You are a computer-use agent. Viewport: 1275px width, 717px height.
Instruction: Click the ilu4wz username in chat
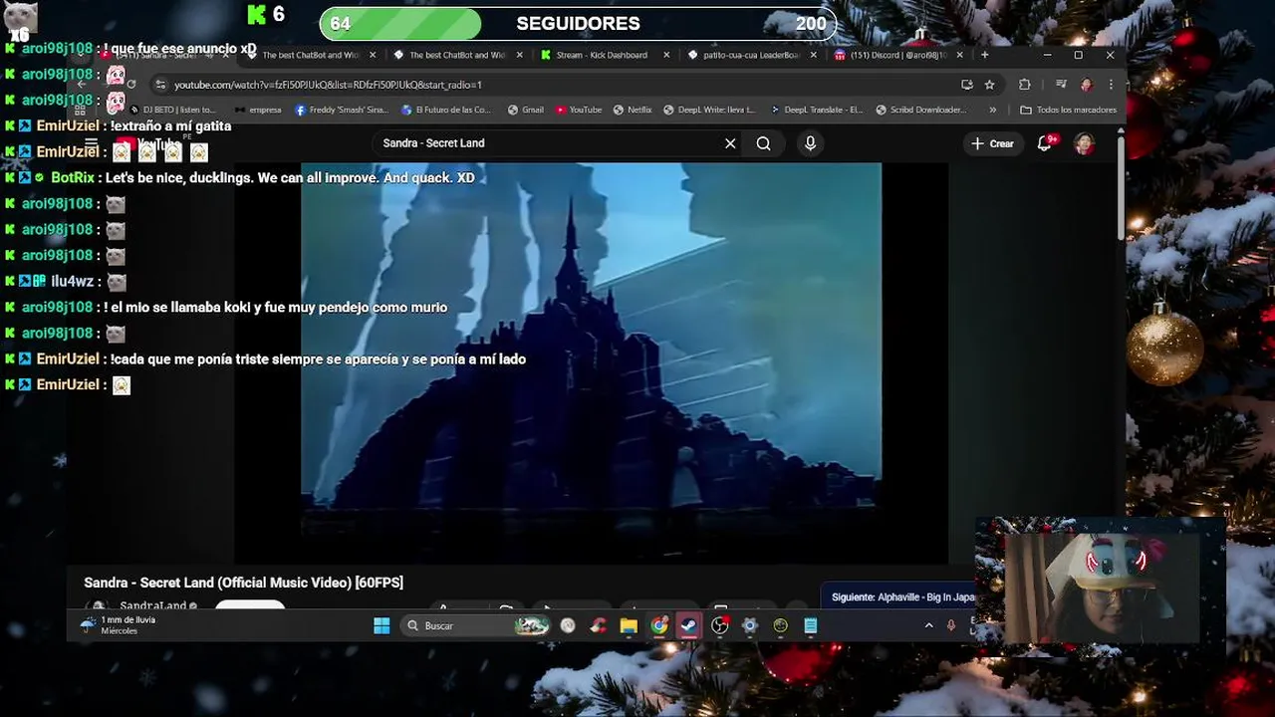pyautogui.click(x=72, y=282)
